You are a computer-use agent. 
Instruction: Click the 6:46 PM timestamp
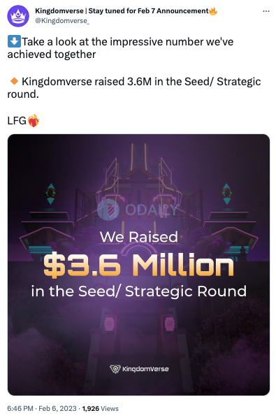coord(20,409)
